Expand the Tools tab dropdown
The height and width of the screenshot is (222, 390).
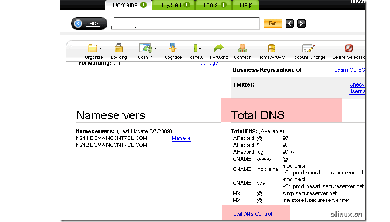(x=214, y=5)
